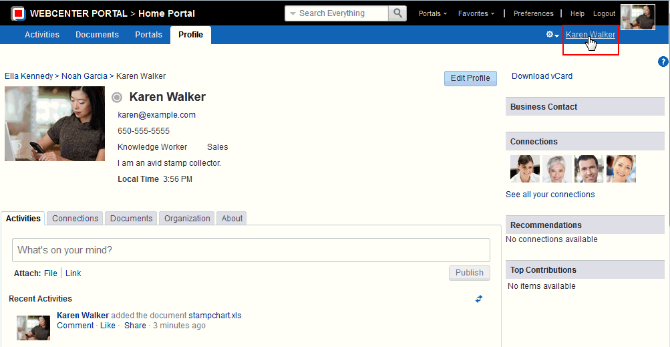This screenshot has width=670, height=347.
Task: Click Karen Walker's large profile photo
Action: point(55,124)
